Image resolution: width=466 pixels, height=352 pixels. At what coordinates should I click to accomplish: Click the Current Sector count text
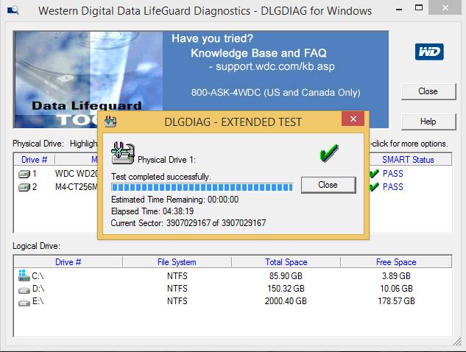point(188,223)
